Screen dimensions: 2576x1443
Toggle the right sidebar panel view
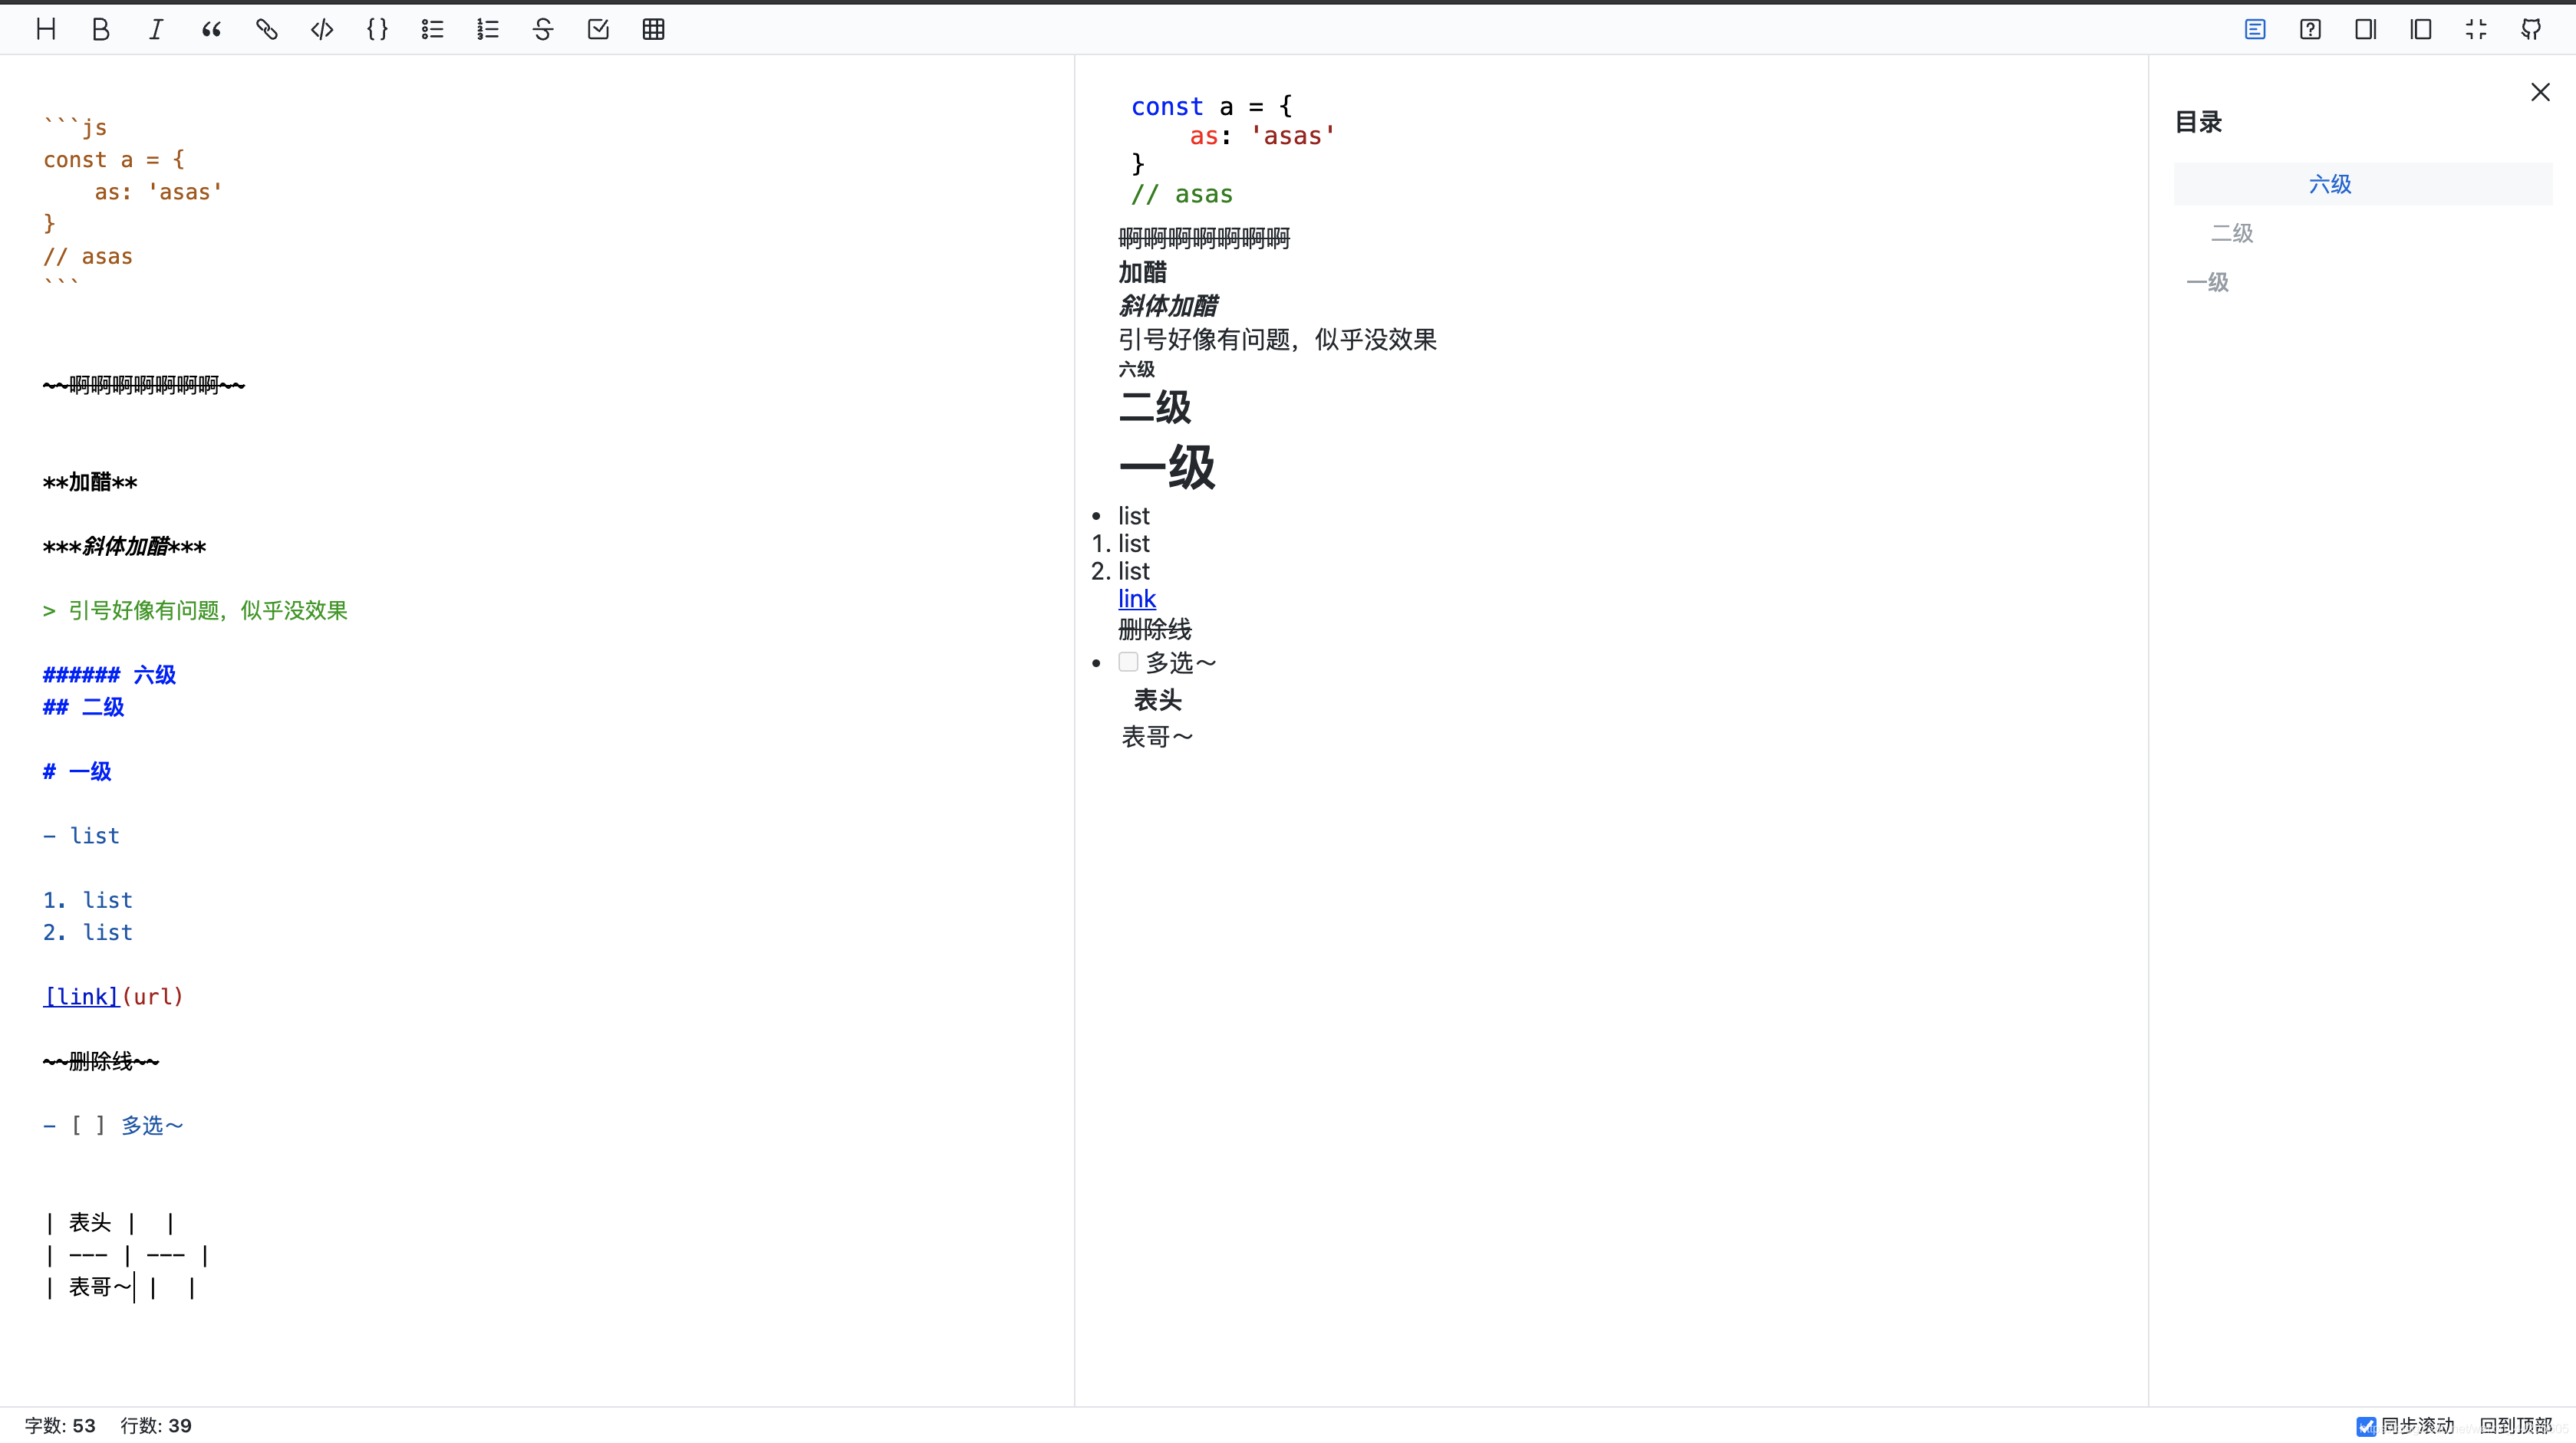pos(2366,29)
